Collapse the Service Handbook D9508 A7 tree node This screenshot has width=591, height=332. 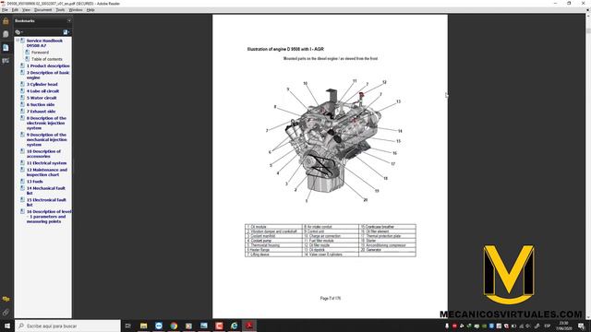18,41
